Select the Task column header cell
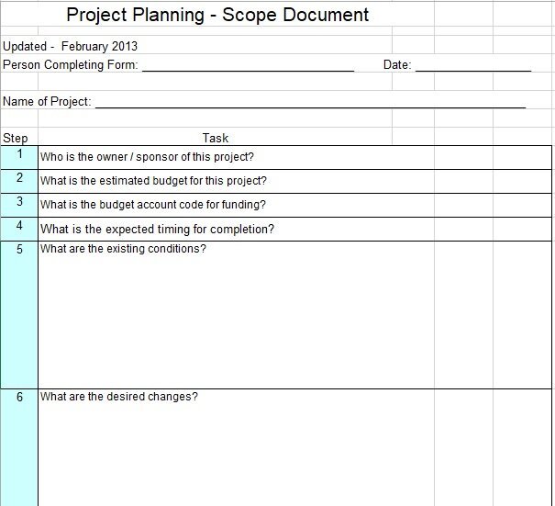 [216, 138]
